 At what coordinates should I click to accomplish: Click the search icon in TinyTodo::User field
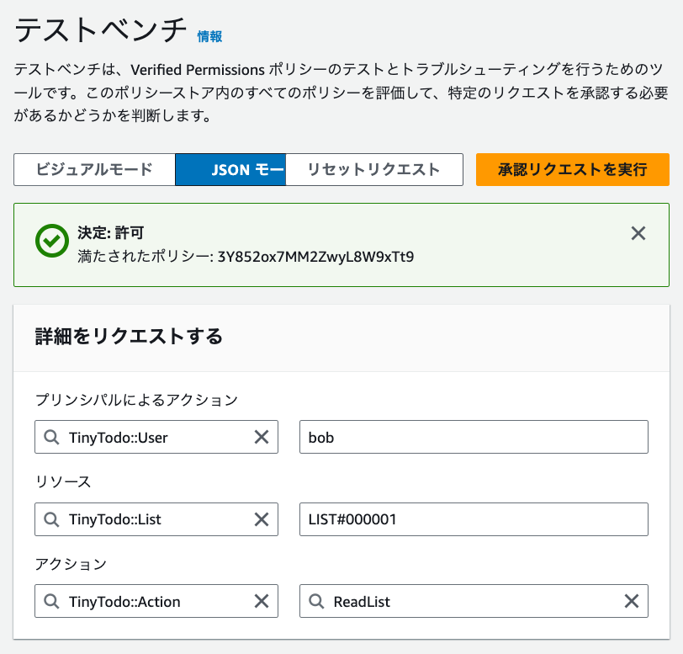pyautogui.click(x=52, y=437)
